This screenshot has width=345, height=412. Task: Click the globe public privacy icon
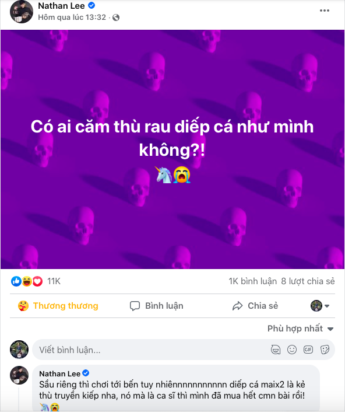point(116,18)
